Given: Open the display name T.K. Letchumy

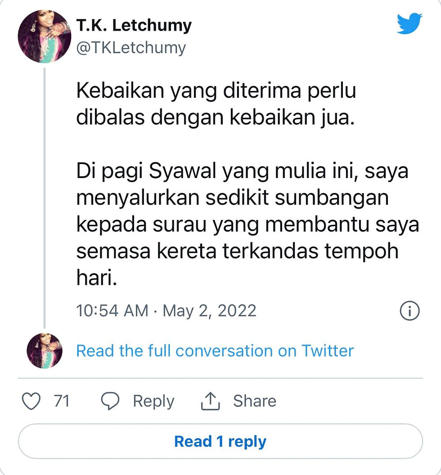Looking at the screenshot, I should click(x=134, y=25).
